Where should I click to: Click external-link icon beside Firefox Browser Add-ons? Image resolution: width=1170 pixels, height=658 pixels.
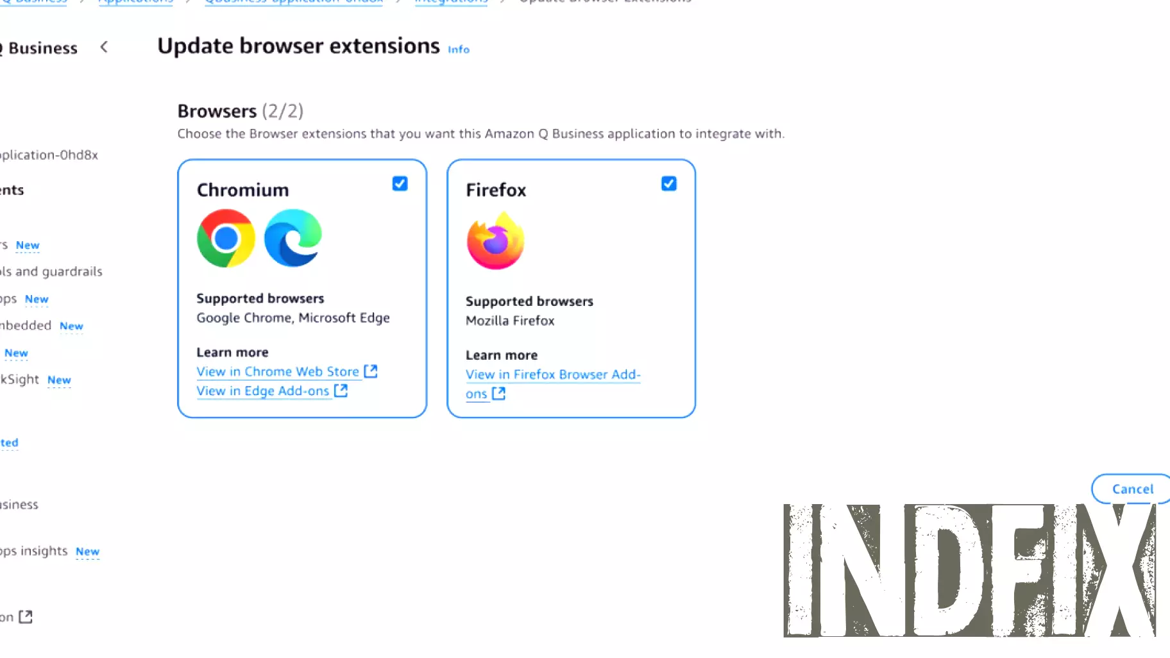[498, 394]
